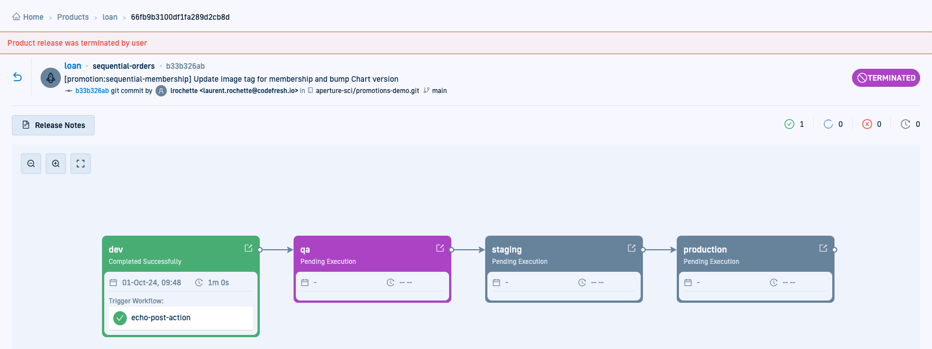
Task: Click the succeeded count status filter
Action: [795, 124]
